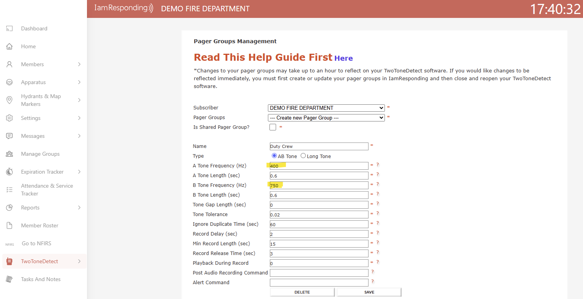
Task: Expand the Apparatus submenu chevron
Action: pyautogui.click(x=79, y=82)
